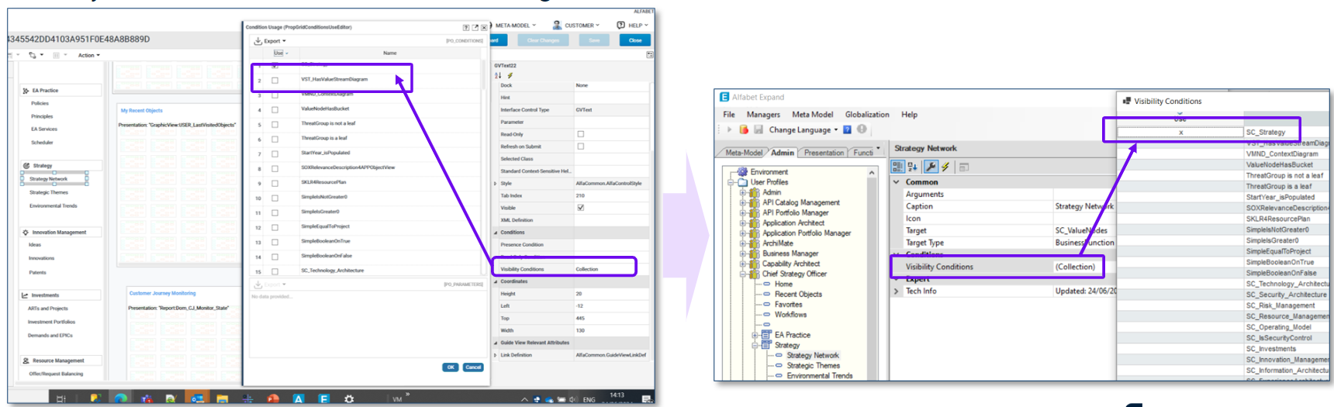
Task: Click the lightning bolt events icon in Strategy Network panel
Action: (945, 167)
